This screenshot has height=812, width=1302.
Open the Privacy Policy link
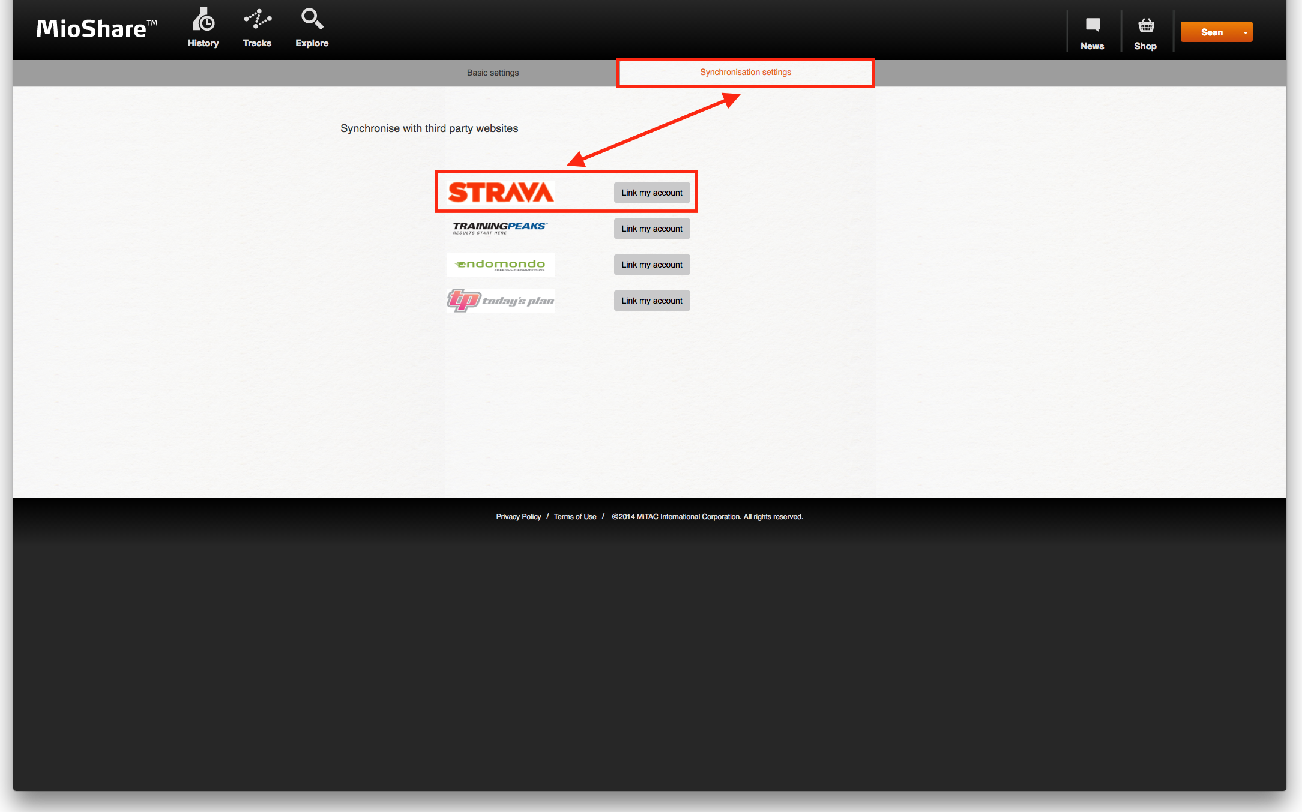tap(519, 517)
